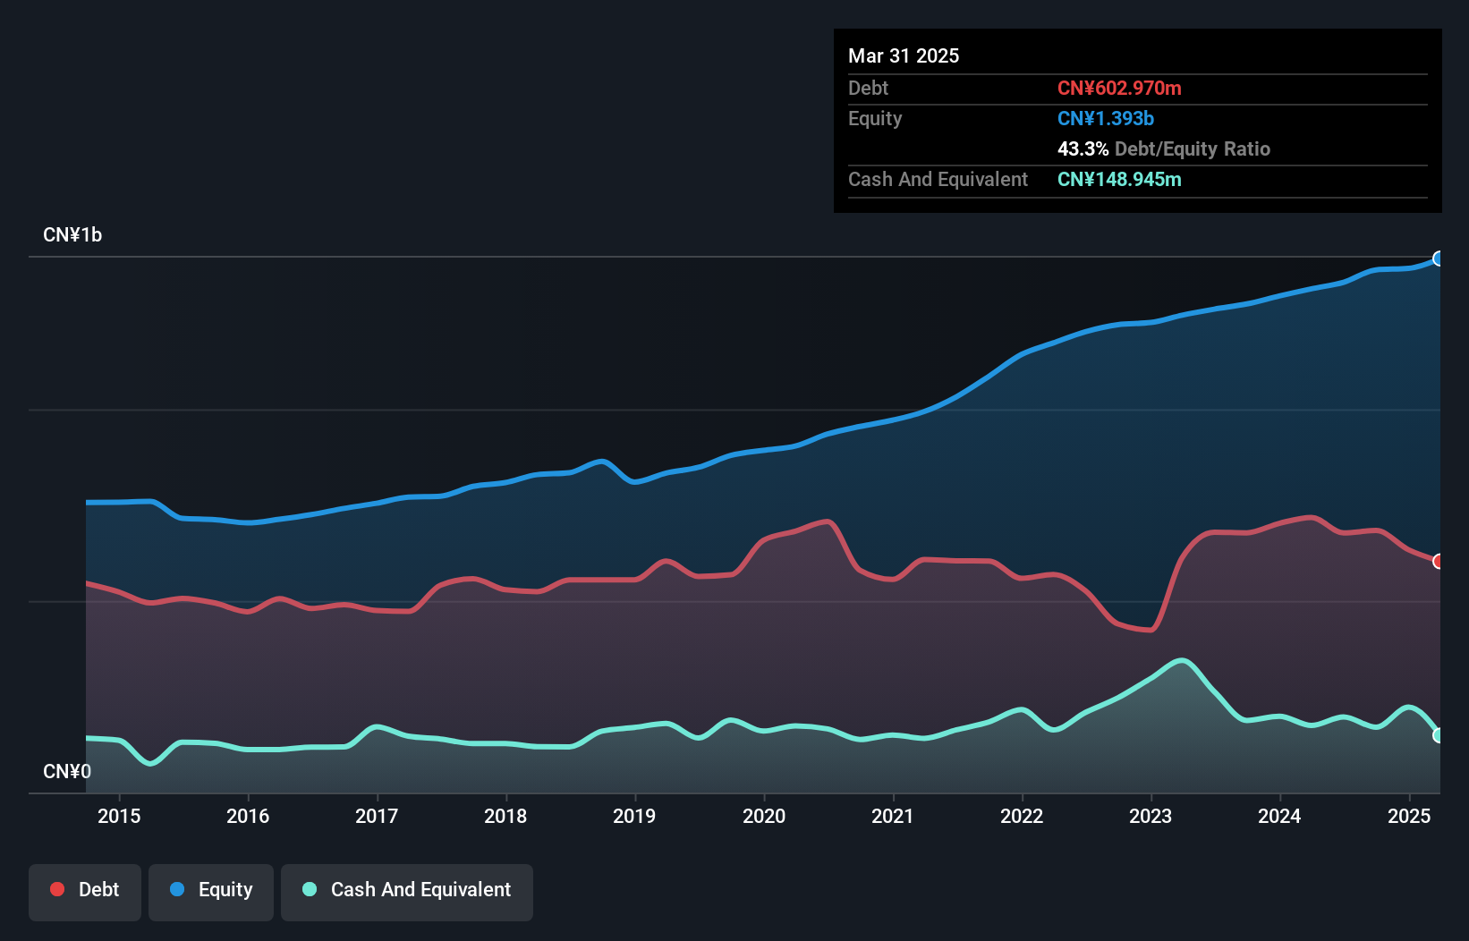Image resolution: width=1469 pixels, height=941 pixels.
Task: Click the Mar 31 2025 tooltip header
Action: 904,56
